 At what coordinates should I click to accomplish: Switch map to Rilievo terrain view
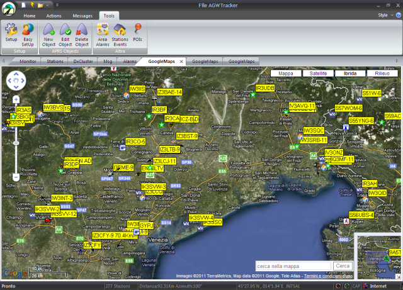[x=382, y=74]
